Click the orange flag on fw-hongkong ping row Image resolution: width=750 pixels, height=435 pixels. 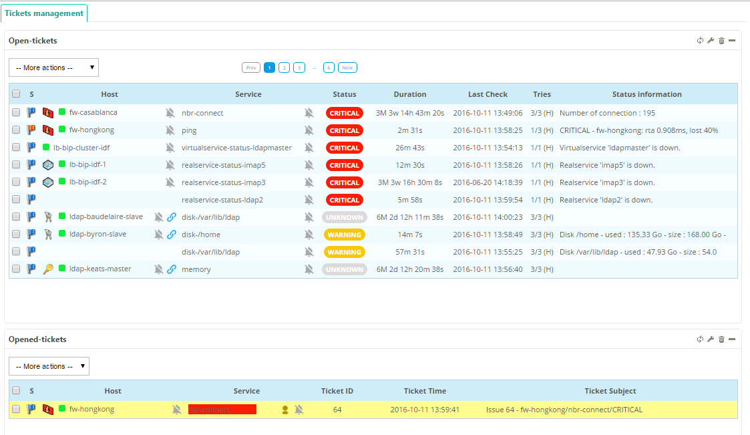pos(31,130)
